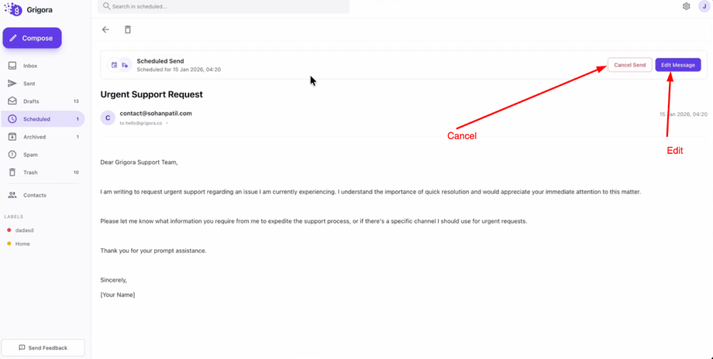
Task: Open the settings gear icon
Action: (686, 6)
